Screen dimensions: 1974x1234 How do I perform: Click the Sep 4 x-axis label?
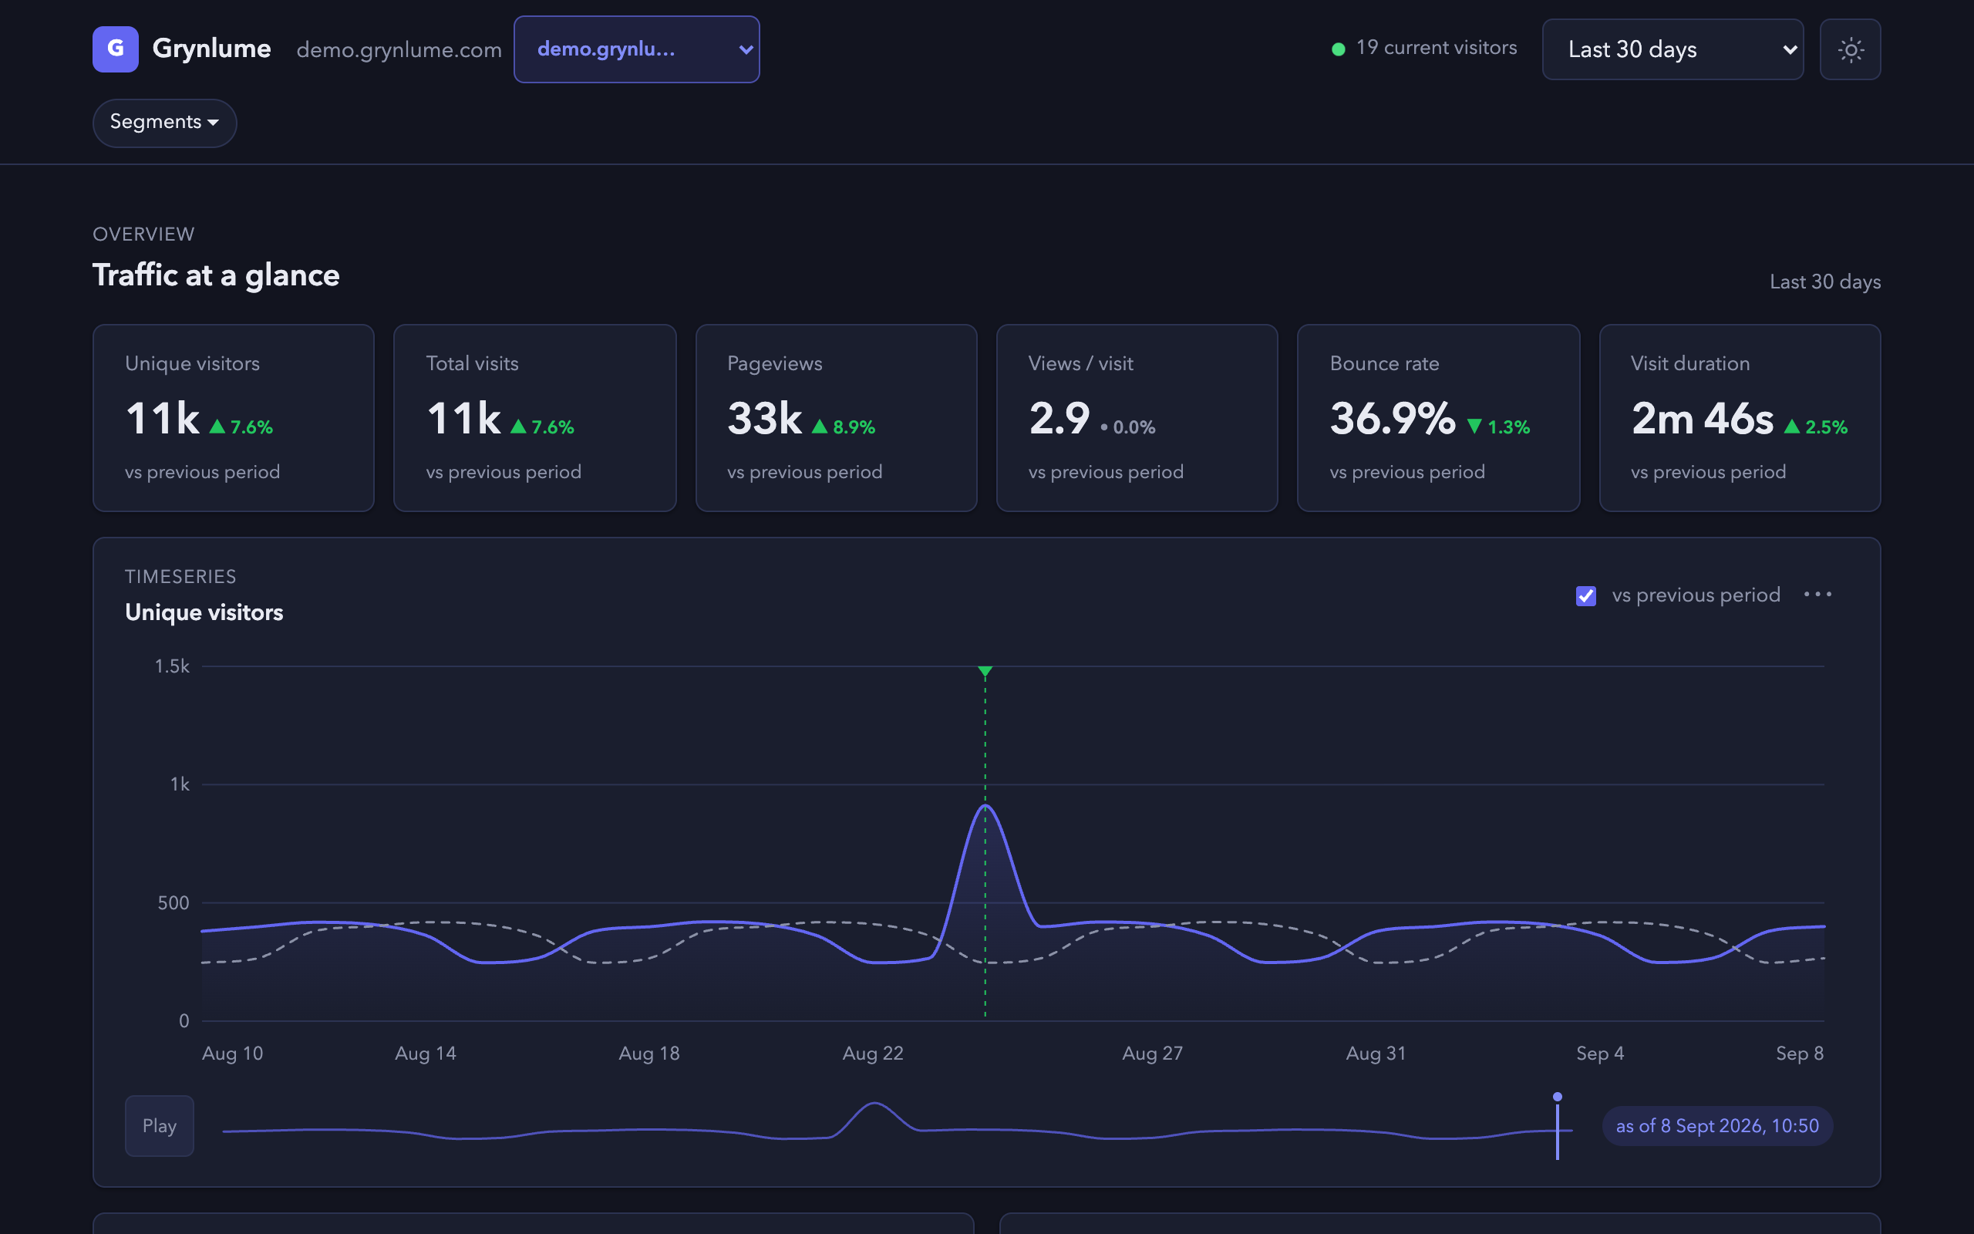1599,1053
